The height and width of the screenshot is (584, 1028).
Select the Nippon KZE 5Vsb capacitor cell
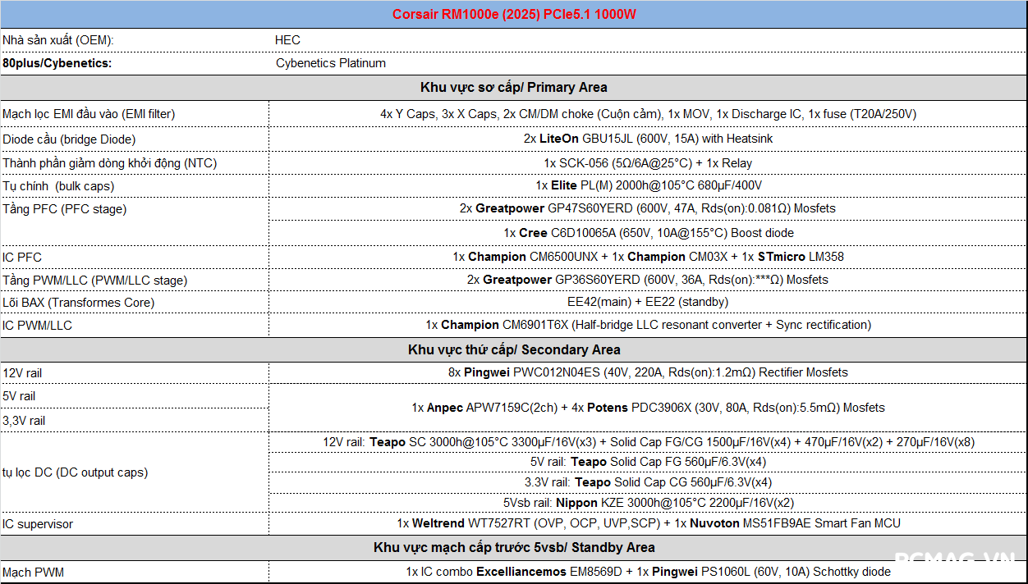coord(648,503)
